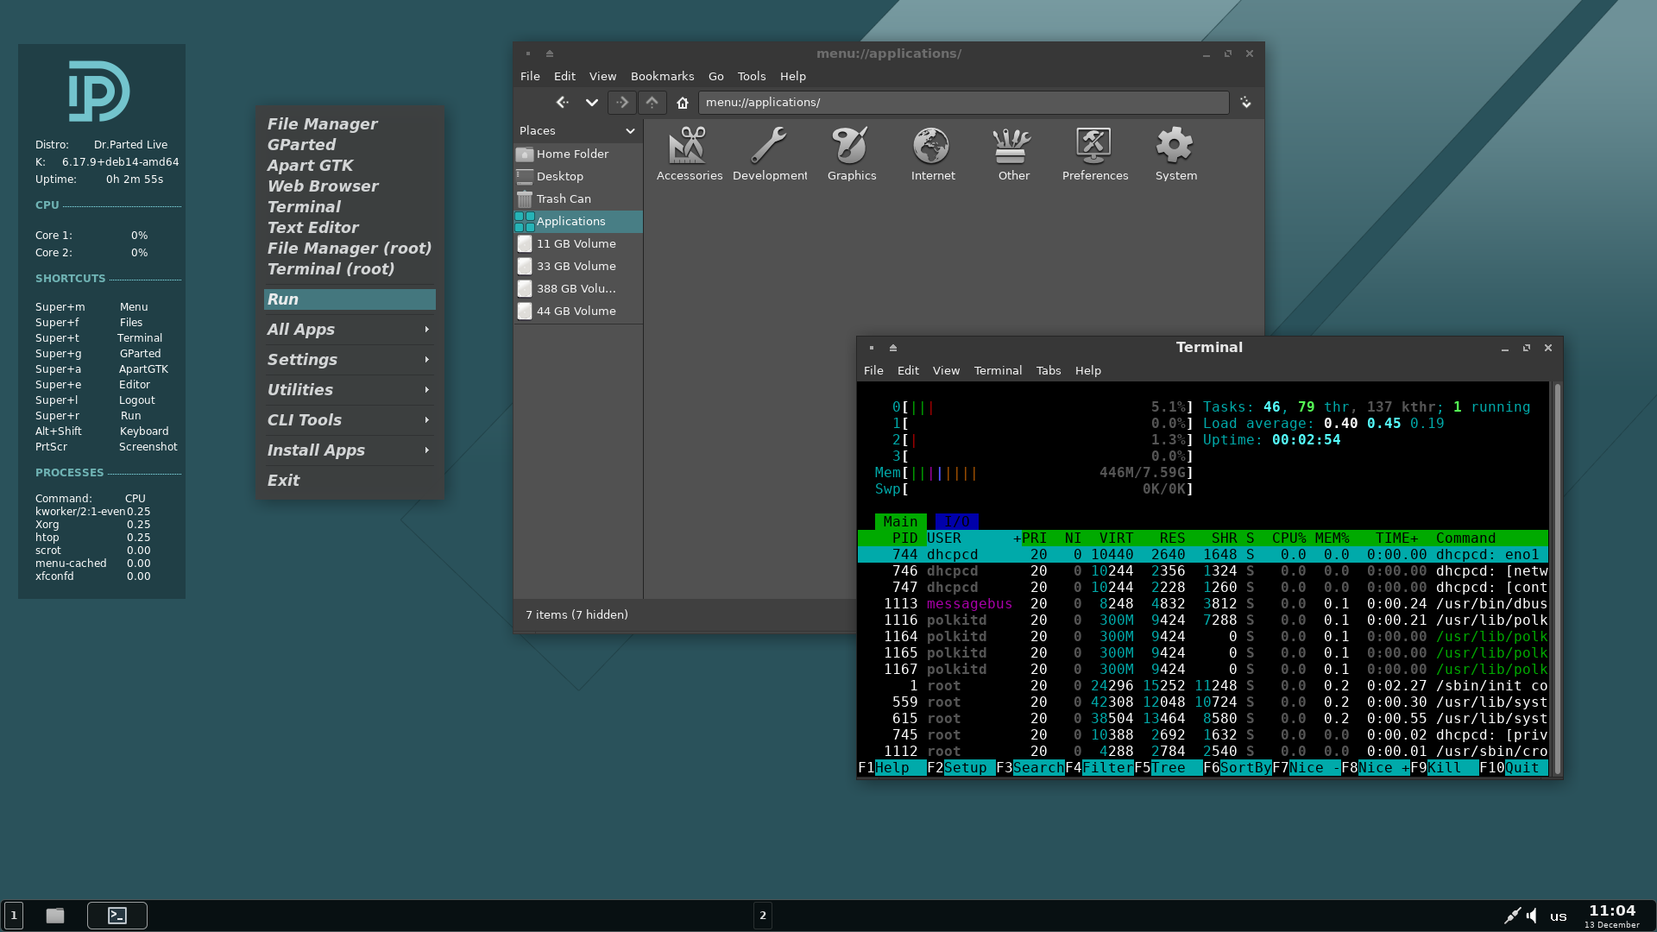Open the Tabs menu in Terminal
The height and width of the screenshot is (932, 1657).
(1048, 370)
